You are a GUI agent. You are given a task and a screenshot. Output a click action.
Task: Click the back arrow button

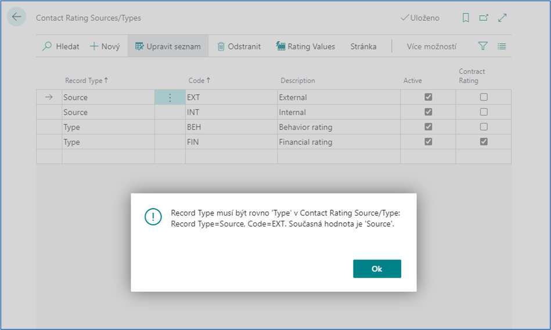(16, 17)
